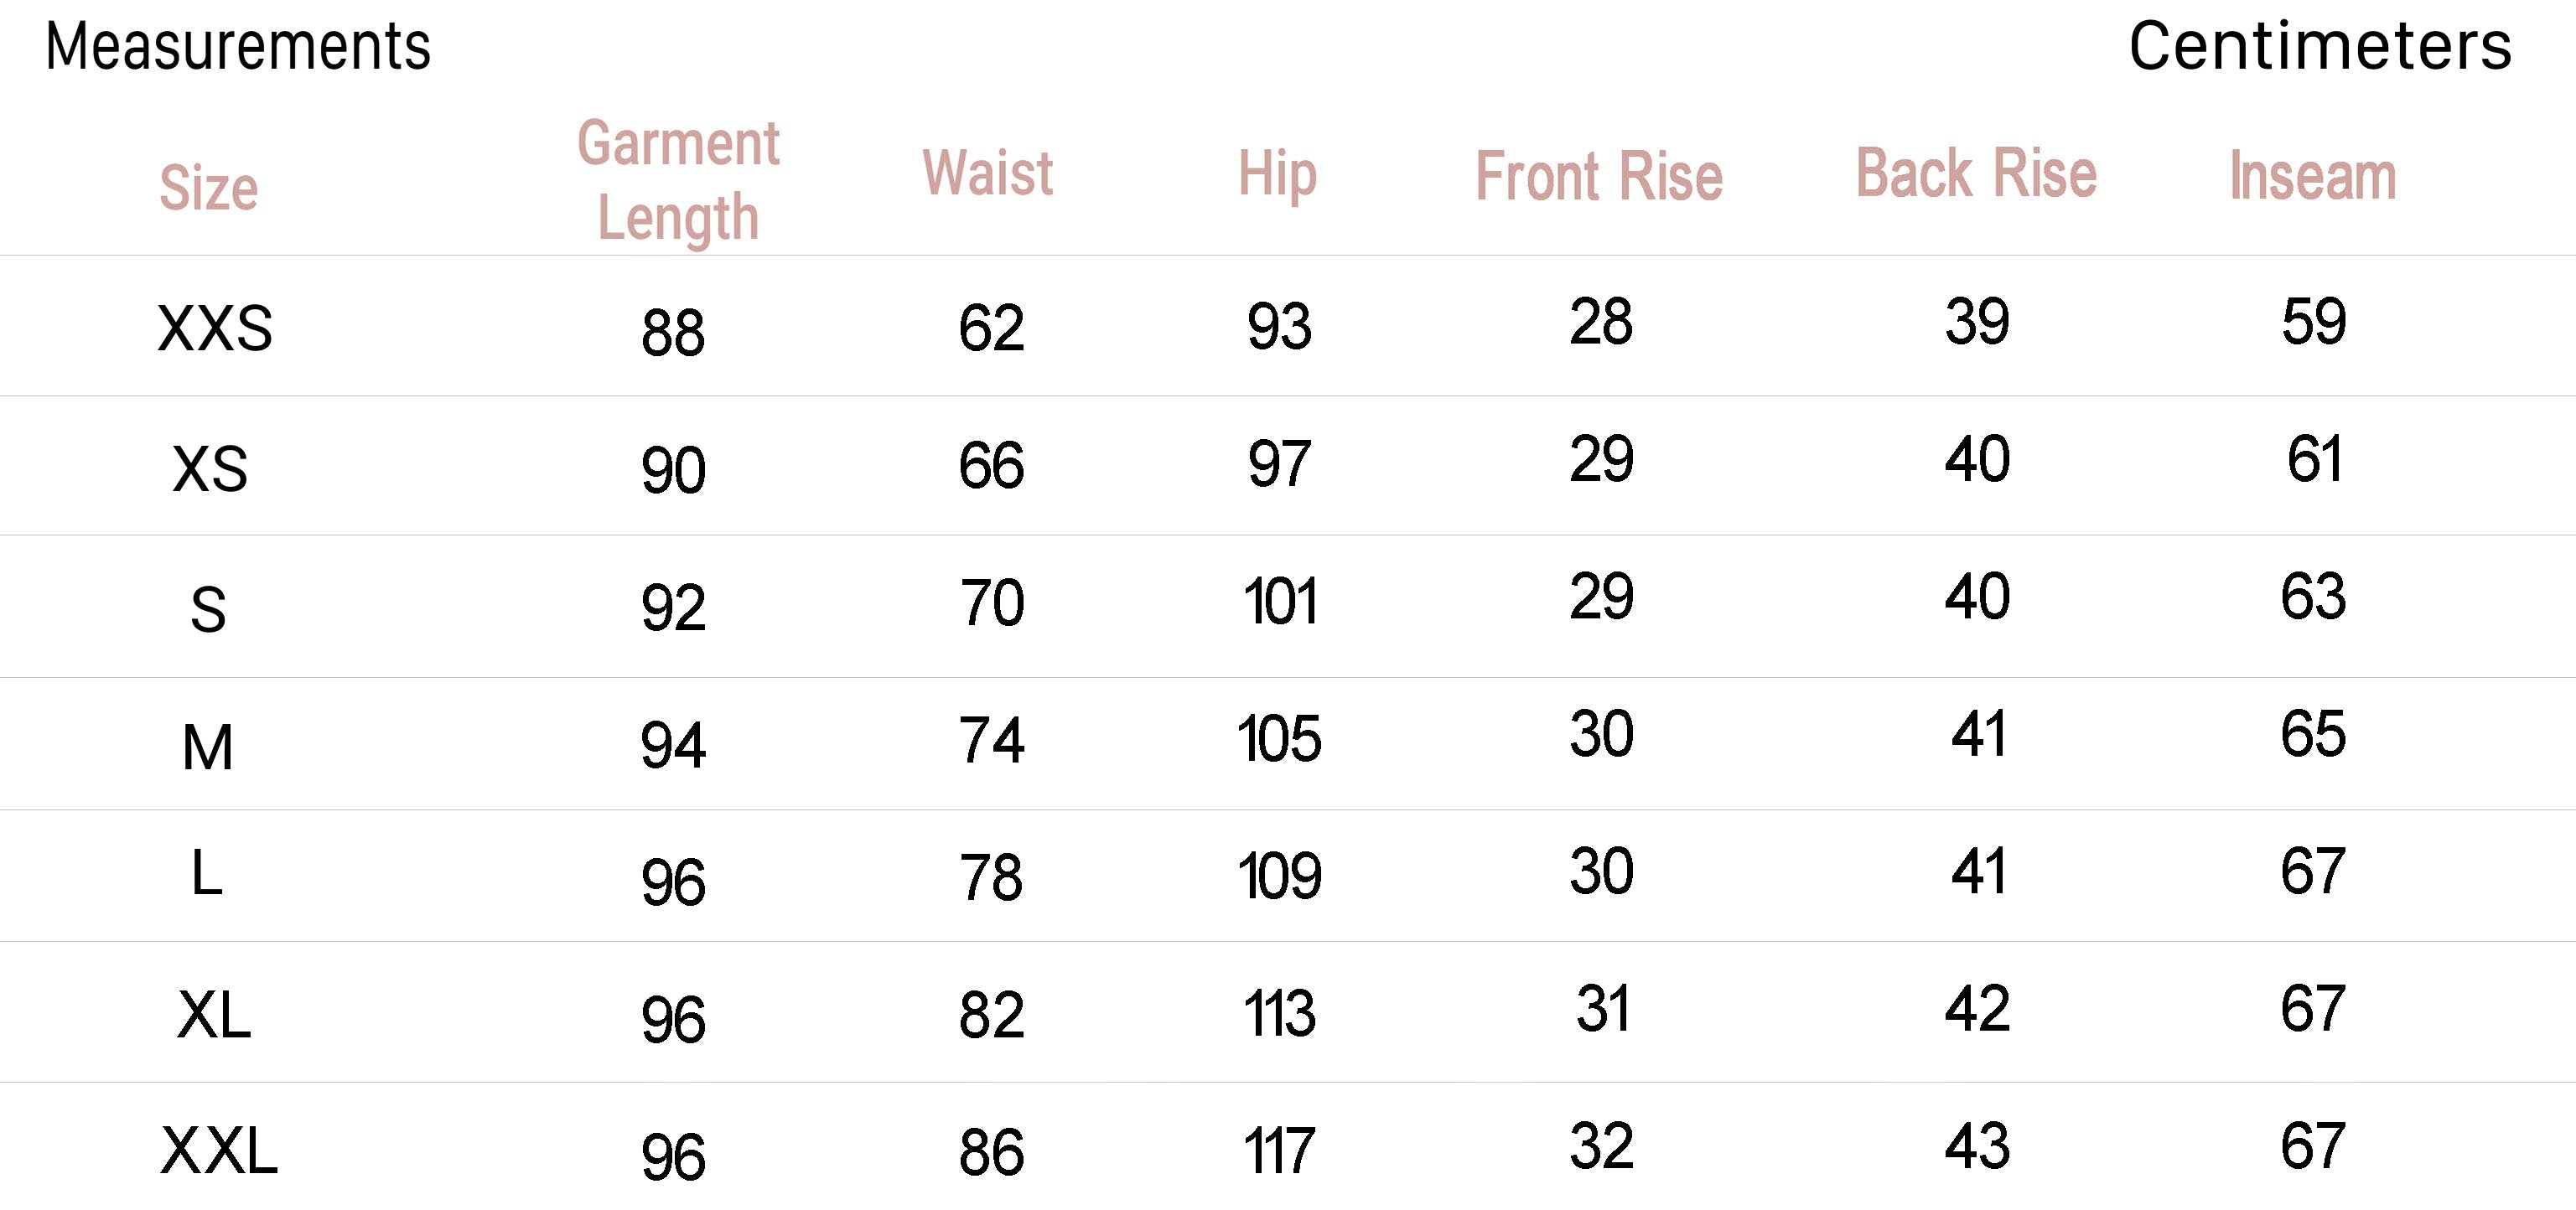Viewport: 2576px width, 1210px height.
Task: Select the Measurements heading
Action: pyautogui.click(x=238, y=46)
